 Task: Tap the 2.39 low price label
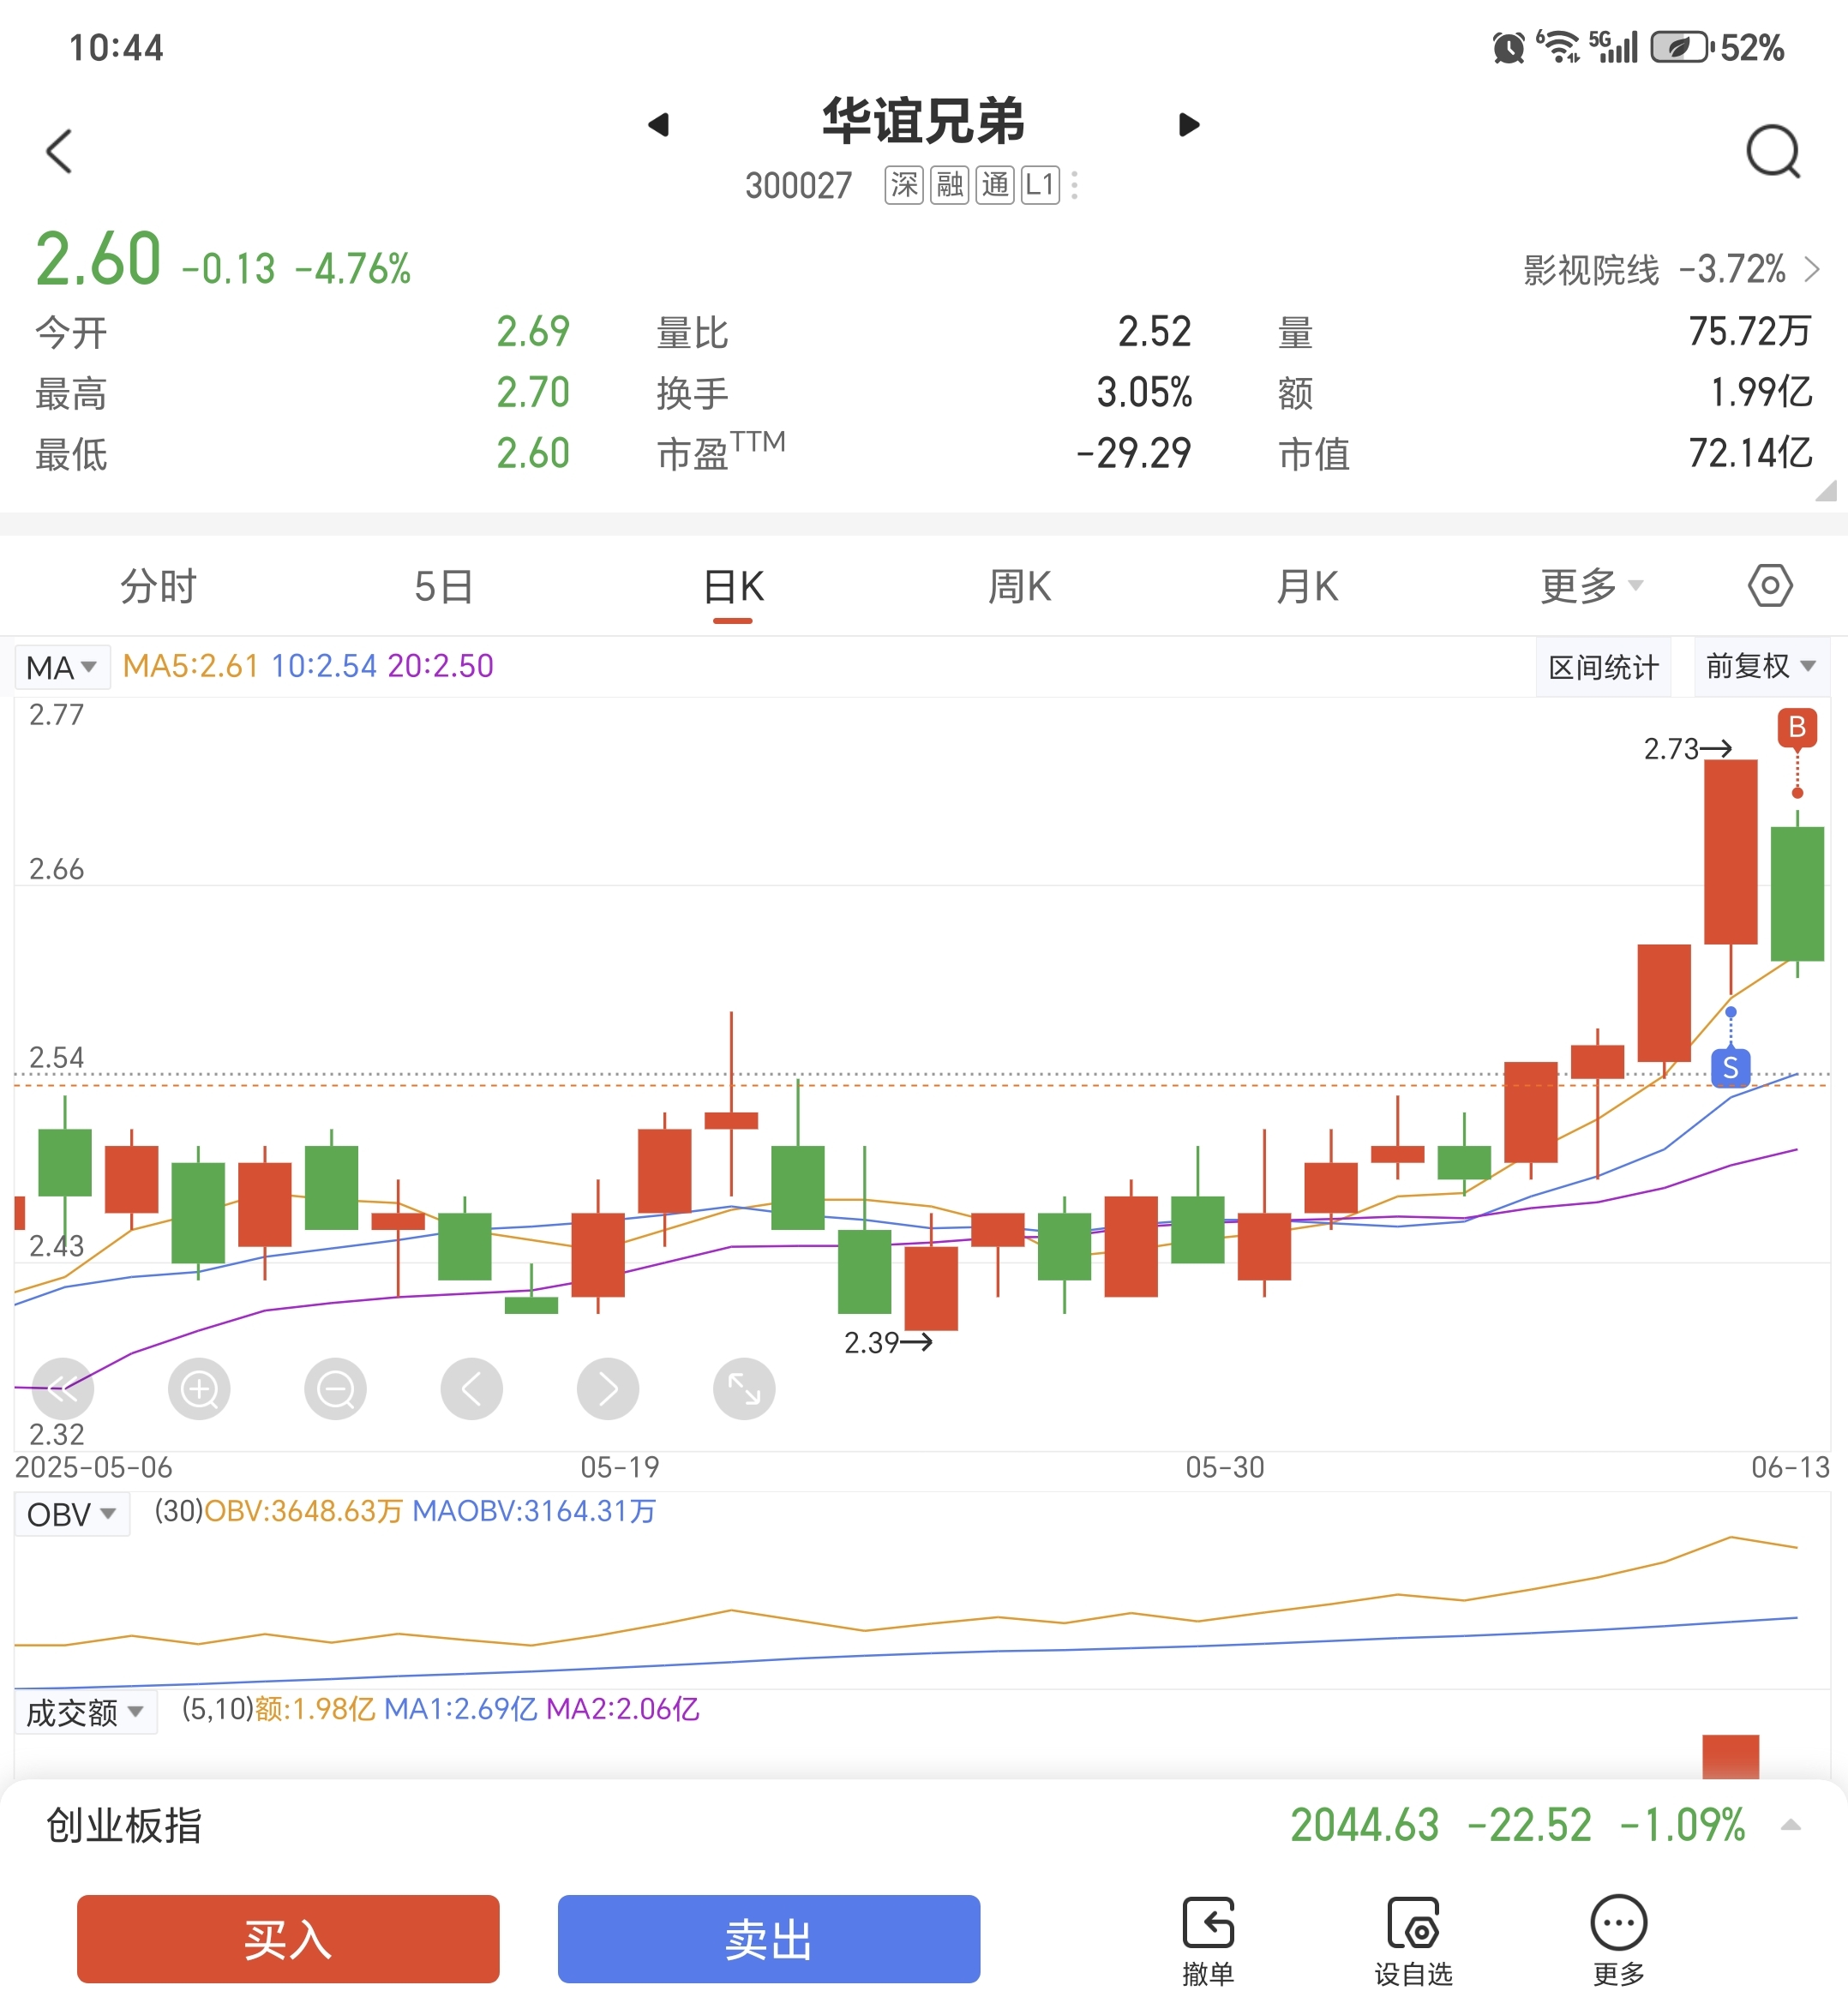point(872,1342)
